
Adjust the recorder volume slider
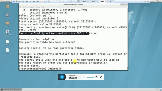[90, 78]
